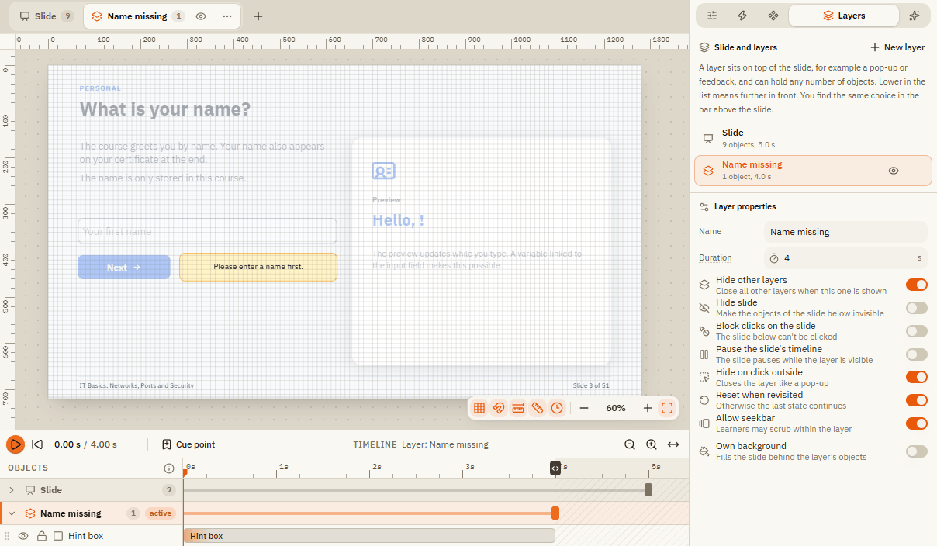
Task: Disable Allow seekbar switch
Action: point(917,423)
